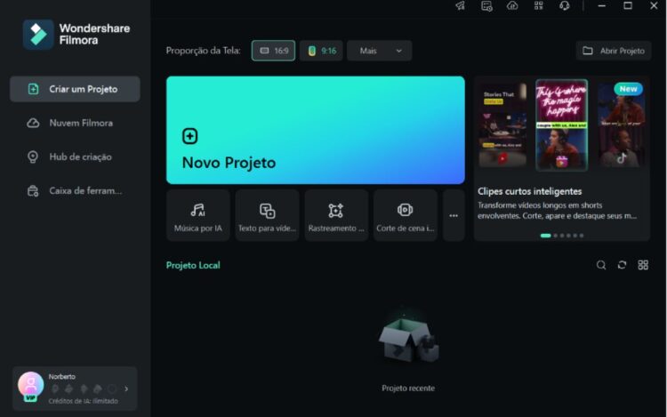Viewport: 667px width, 417px height.
Task: Refresh the local project list
Action: pos(622,265)
